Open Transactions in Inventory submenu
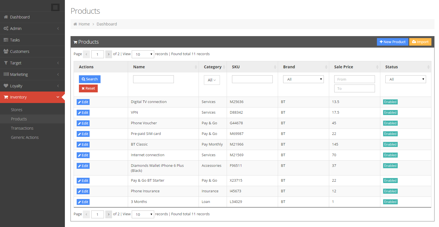439x227 pixels. pos(22,128)
